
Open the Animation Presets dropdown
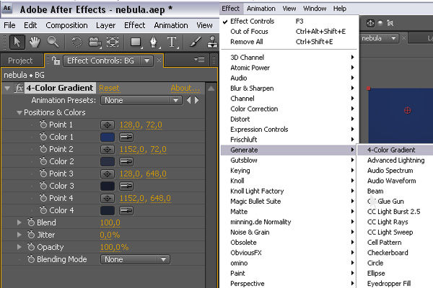141,100
